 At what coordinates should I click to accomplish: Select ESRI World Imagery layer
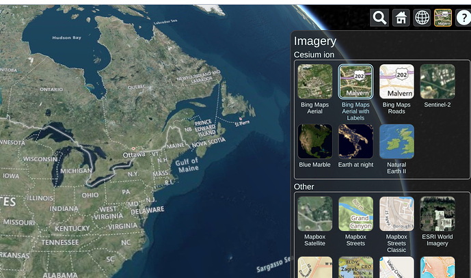pyautogui.click(x=438, y=214)
